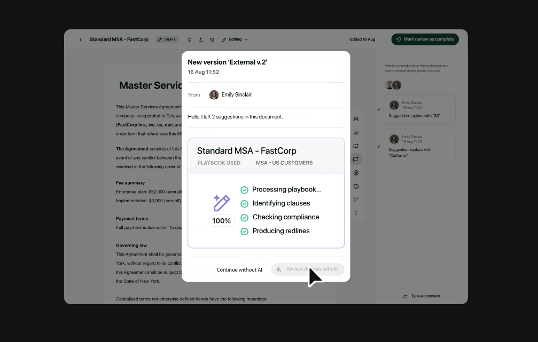This screenshot has width=538, height=342.
Task: Open suggestion card replace with "California"
Action: (419, 146)
